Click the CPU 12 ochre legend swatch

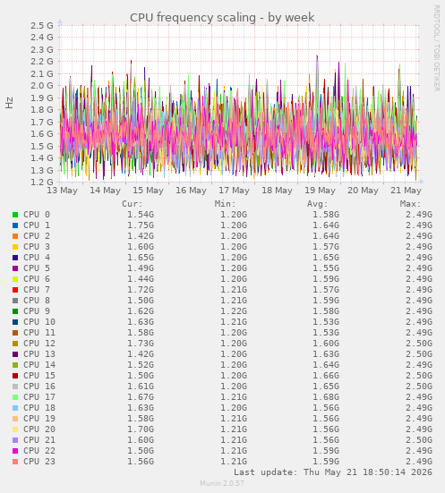tap(15, 344)
